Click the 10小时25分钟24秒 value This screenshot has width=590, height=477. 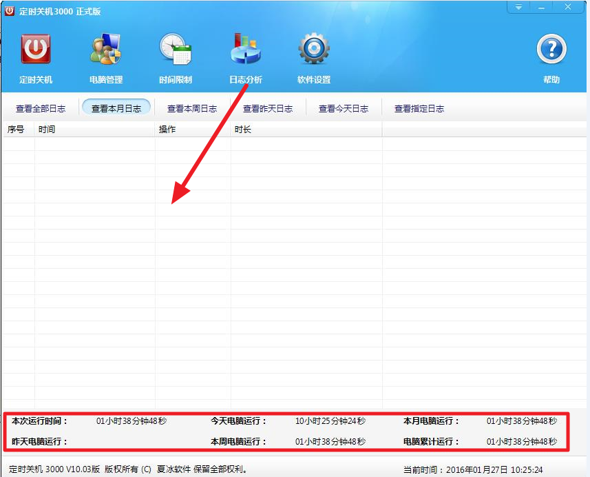[x=330, y=421]
